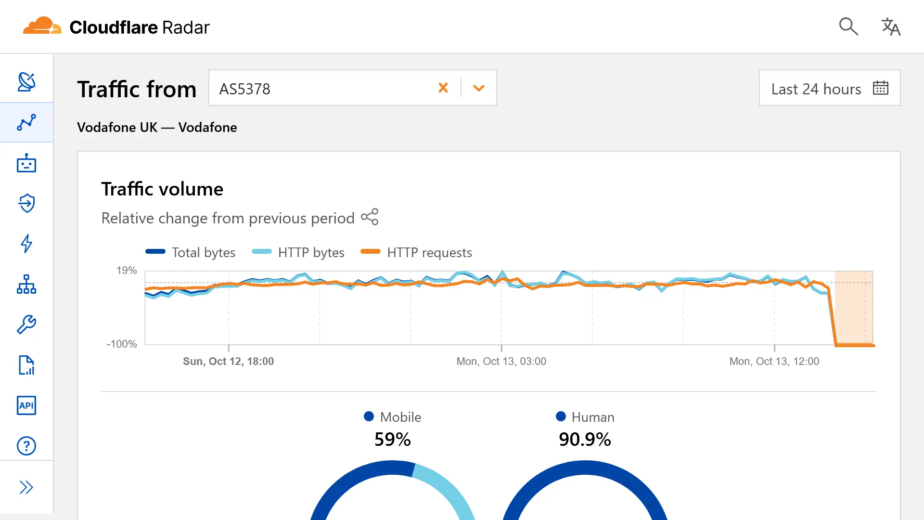Select the Traffic trends sidebar icon

point(26,122)
